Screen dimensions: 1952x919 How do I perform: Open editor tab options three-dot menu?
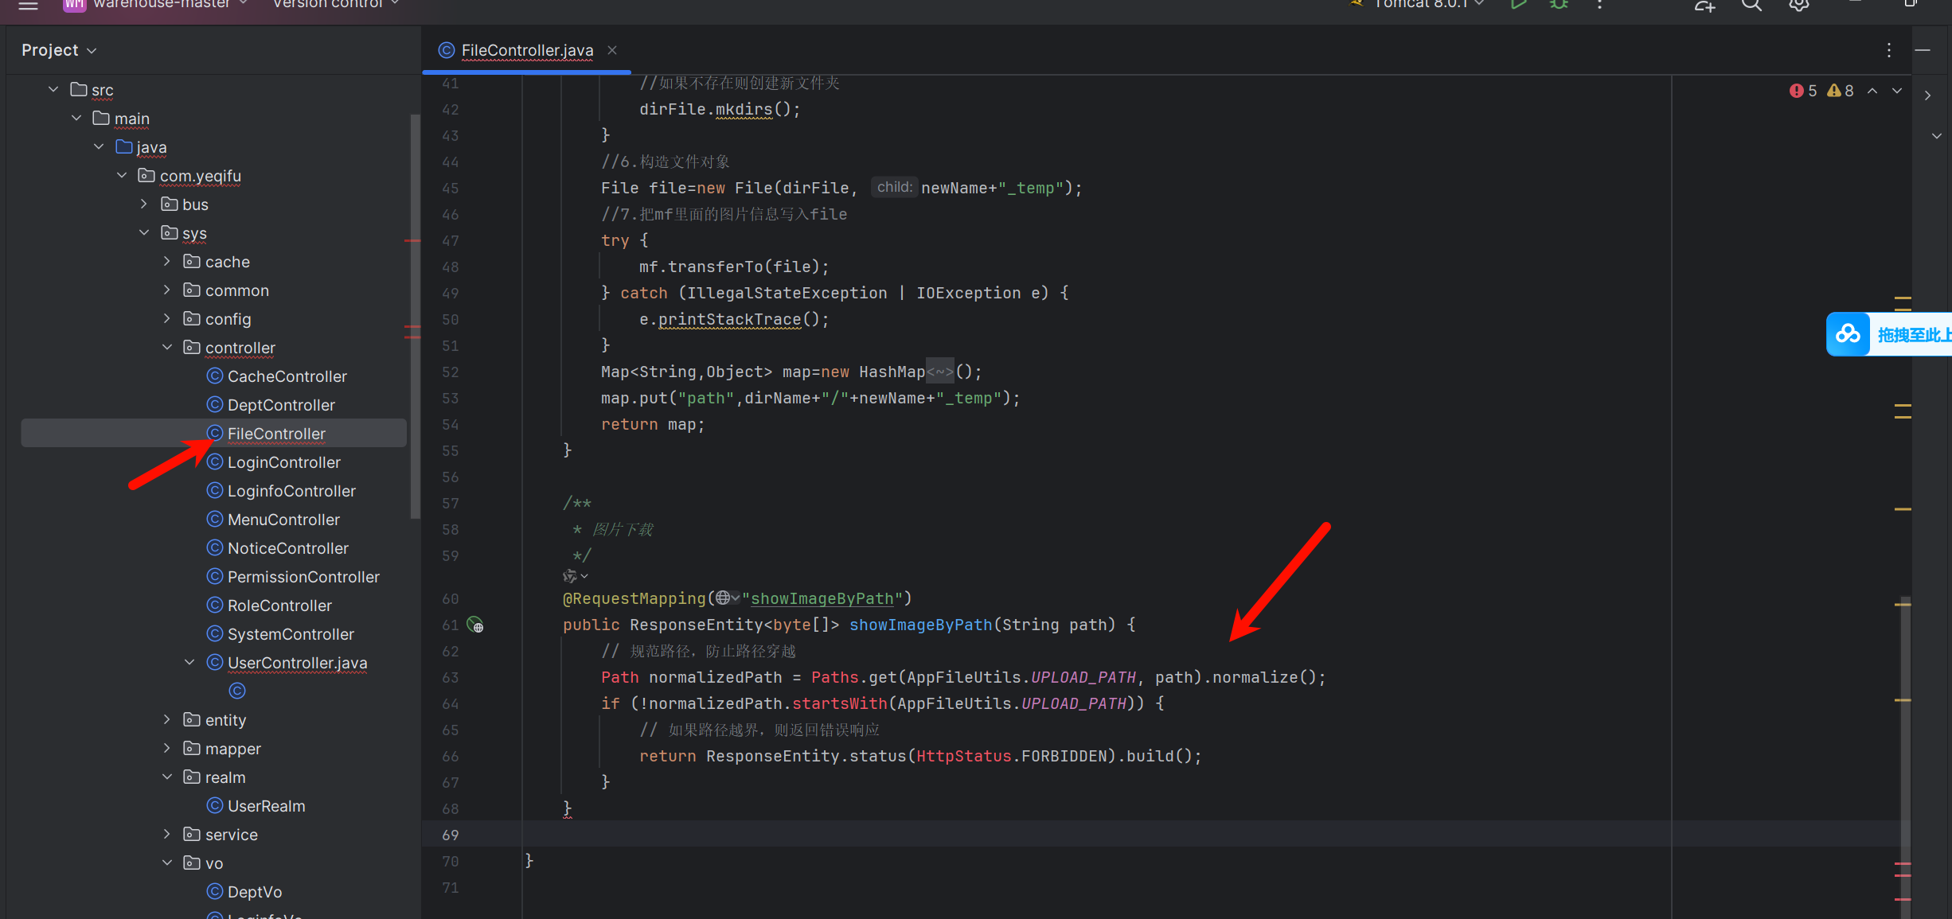[1889, 50]
